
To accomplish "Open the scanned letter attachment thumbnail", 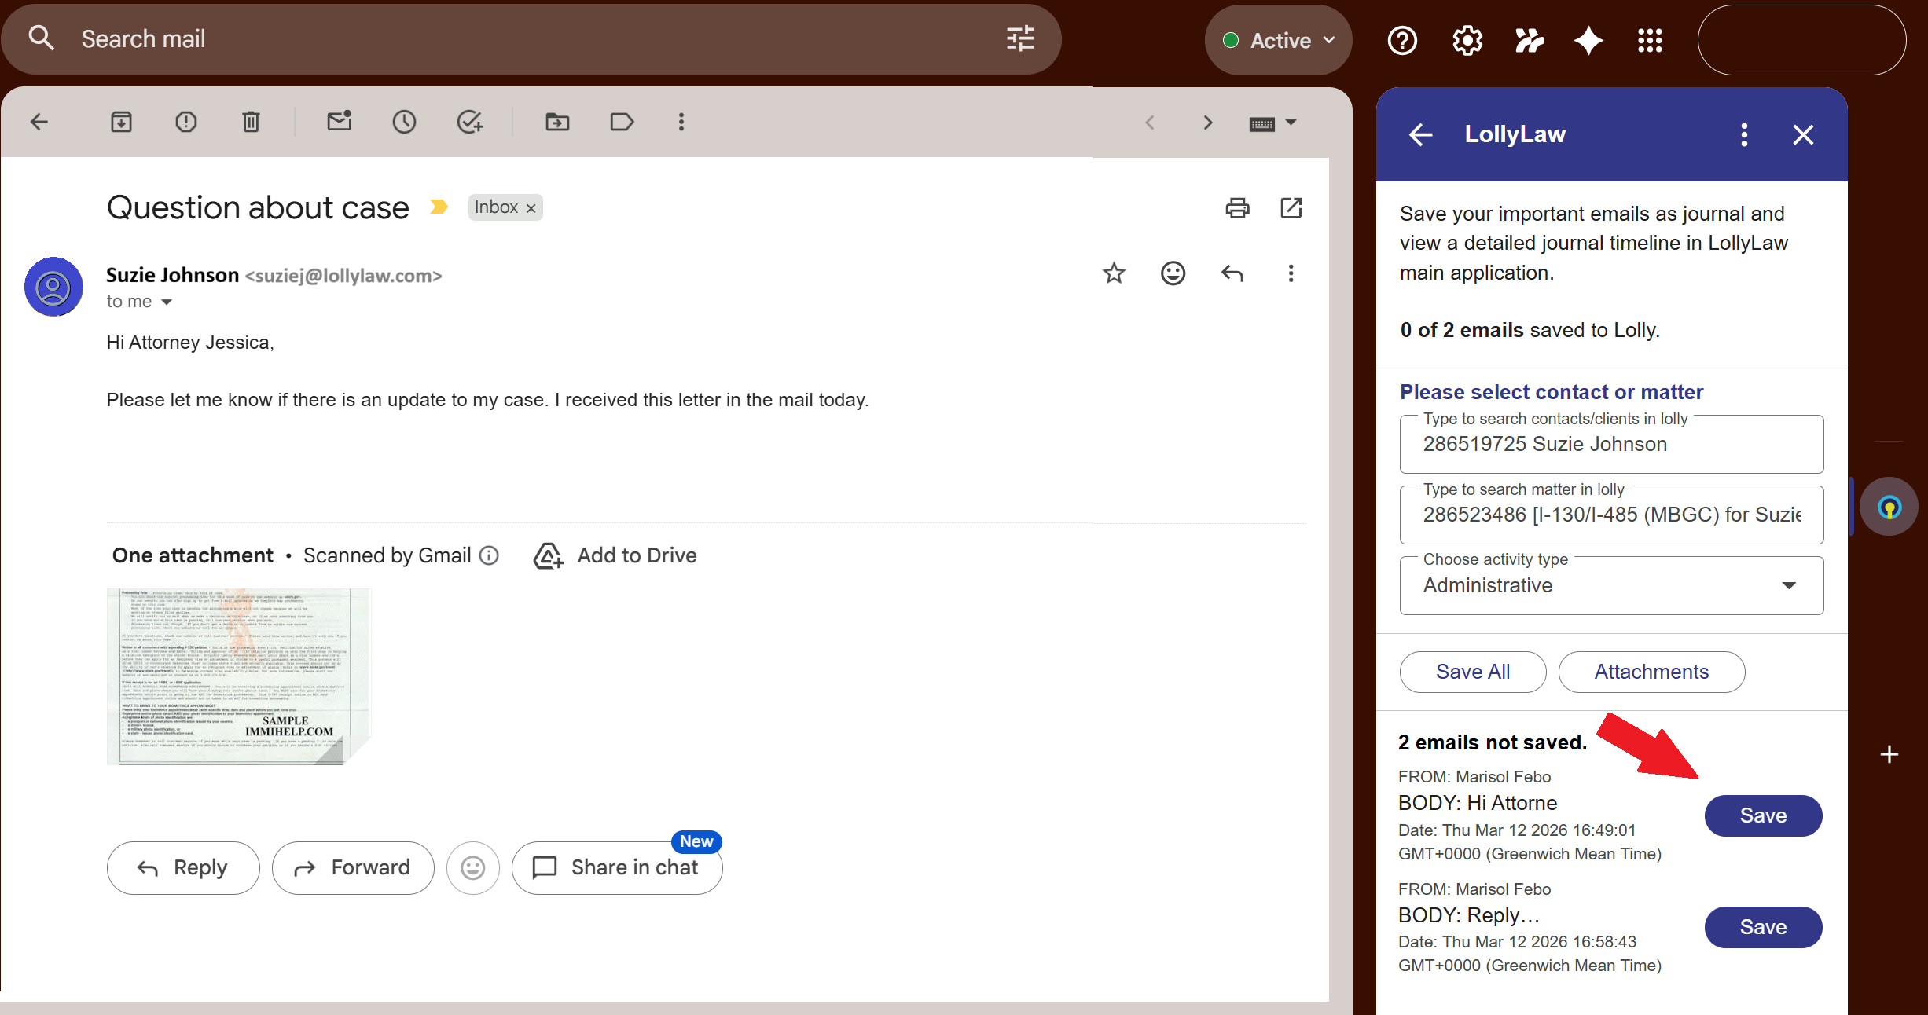I will pos(238,676).
